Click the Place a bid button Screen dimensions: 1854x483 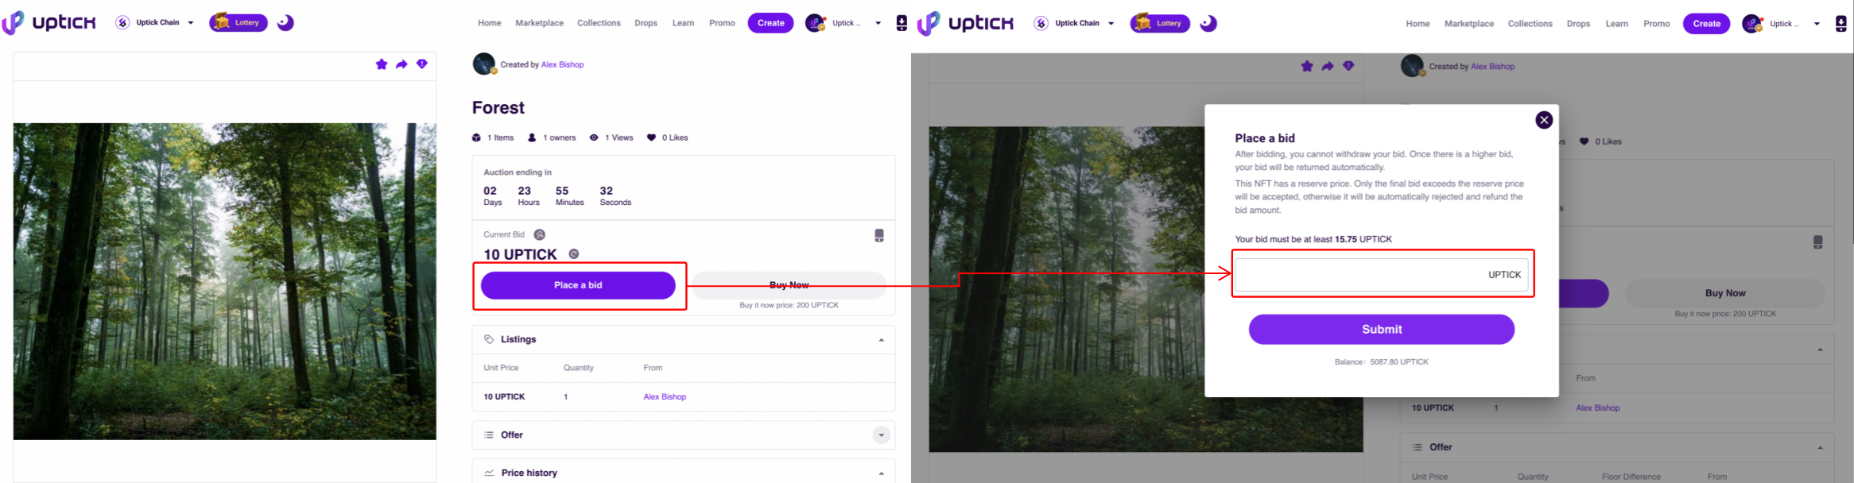click(578, 285)
